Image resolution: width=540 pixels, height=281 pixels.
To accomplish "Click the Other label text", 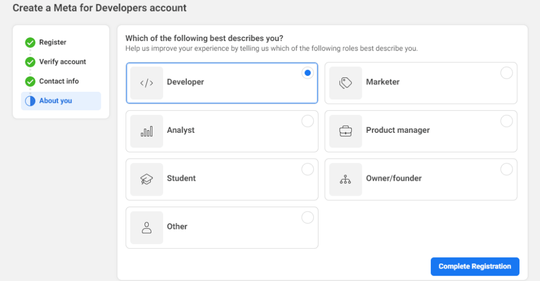I will tap(177, 227).
